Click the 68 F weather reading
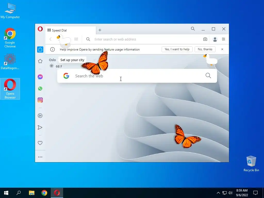The image size is (264, 198). [59, 66]
